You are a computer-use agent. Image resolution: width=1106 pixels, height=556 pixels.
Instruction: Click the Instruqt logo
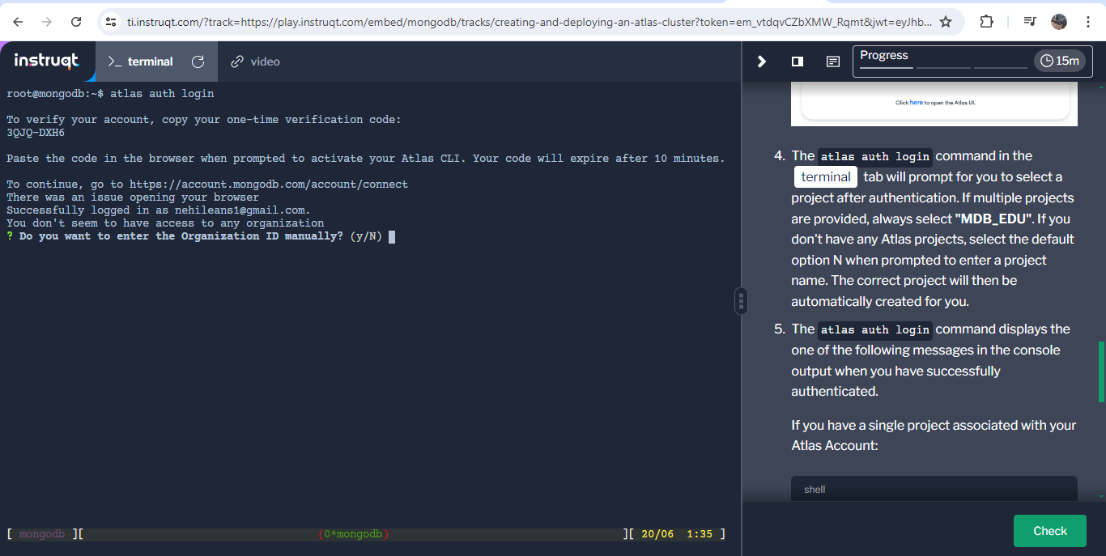tap(47, 61)
